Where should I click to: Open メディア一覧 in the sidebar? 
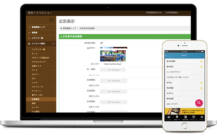(x=37, y=38)
